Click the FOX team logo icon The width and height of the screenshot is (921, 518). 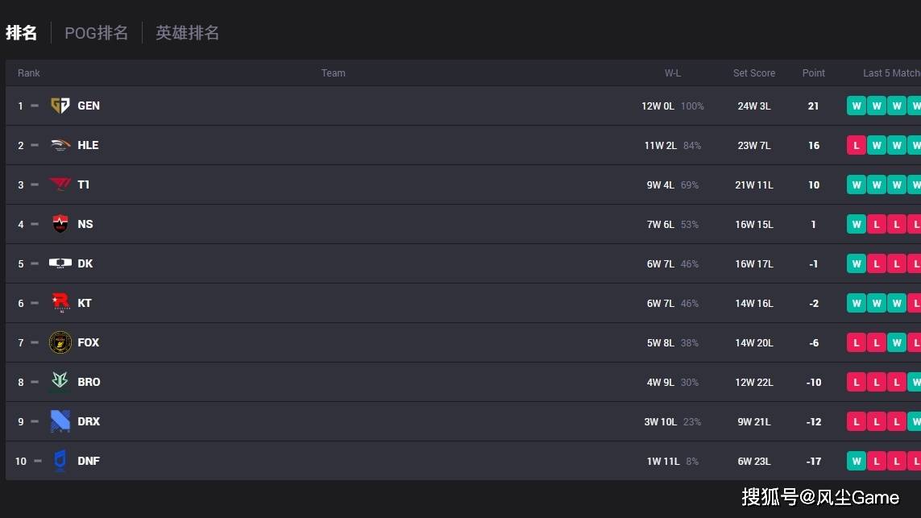[x=60, y=342]
